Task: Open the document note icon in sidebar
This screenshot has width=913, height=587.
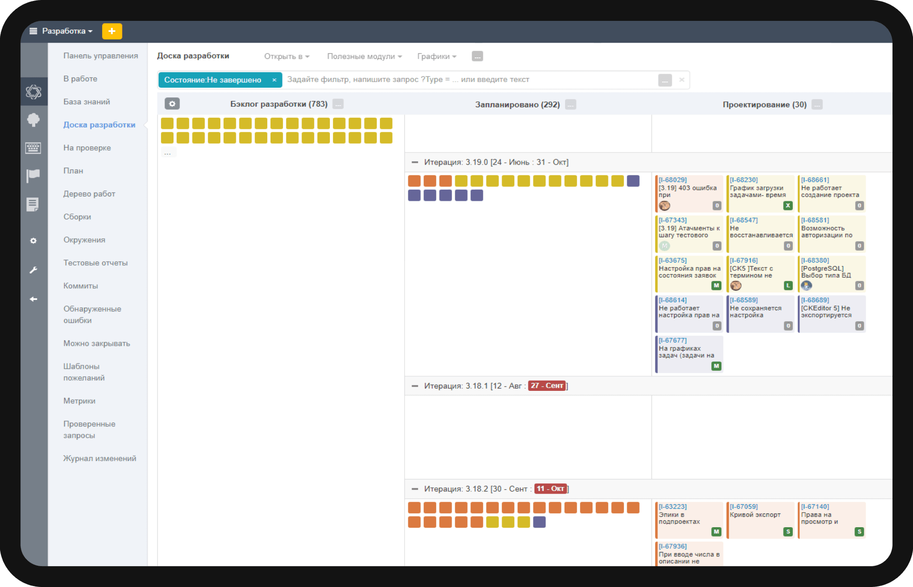Action: point(32,204)
